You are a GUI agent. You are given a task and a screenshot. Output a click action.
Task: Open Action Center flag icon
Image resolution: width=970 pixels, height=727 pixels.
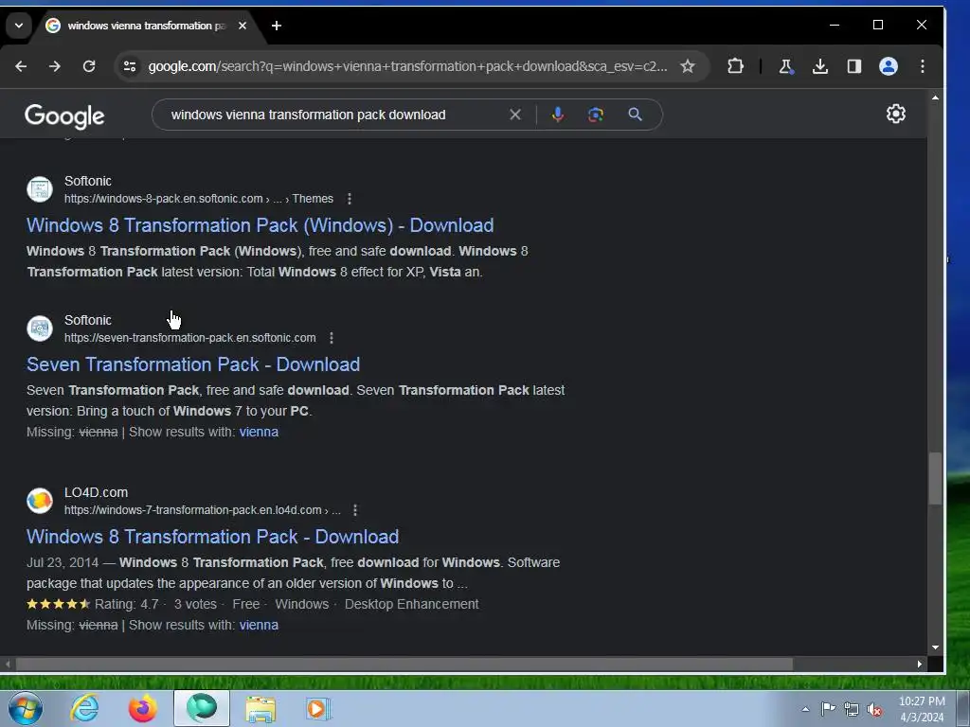(x=828, y=709)
